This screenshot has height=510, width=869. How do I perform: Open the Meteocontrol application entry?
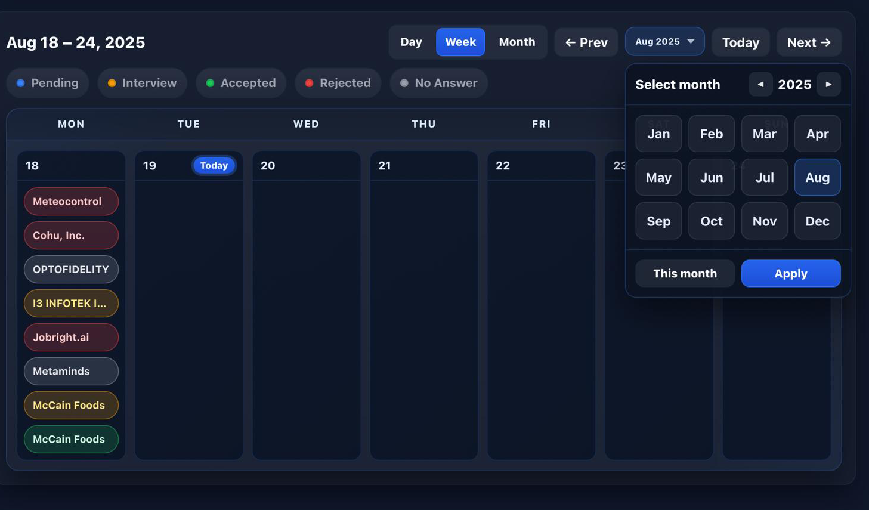pos(71,202)
